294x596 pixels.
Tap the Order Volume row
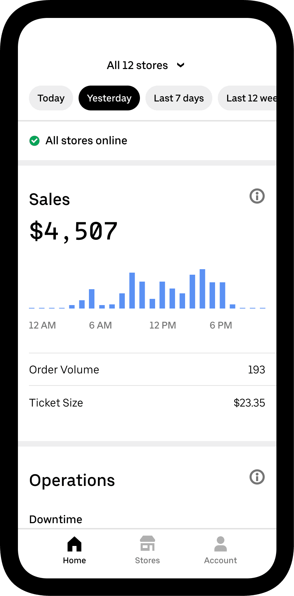pyautogui.click(x=147, y=370)
